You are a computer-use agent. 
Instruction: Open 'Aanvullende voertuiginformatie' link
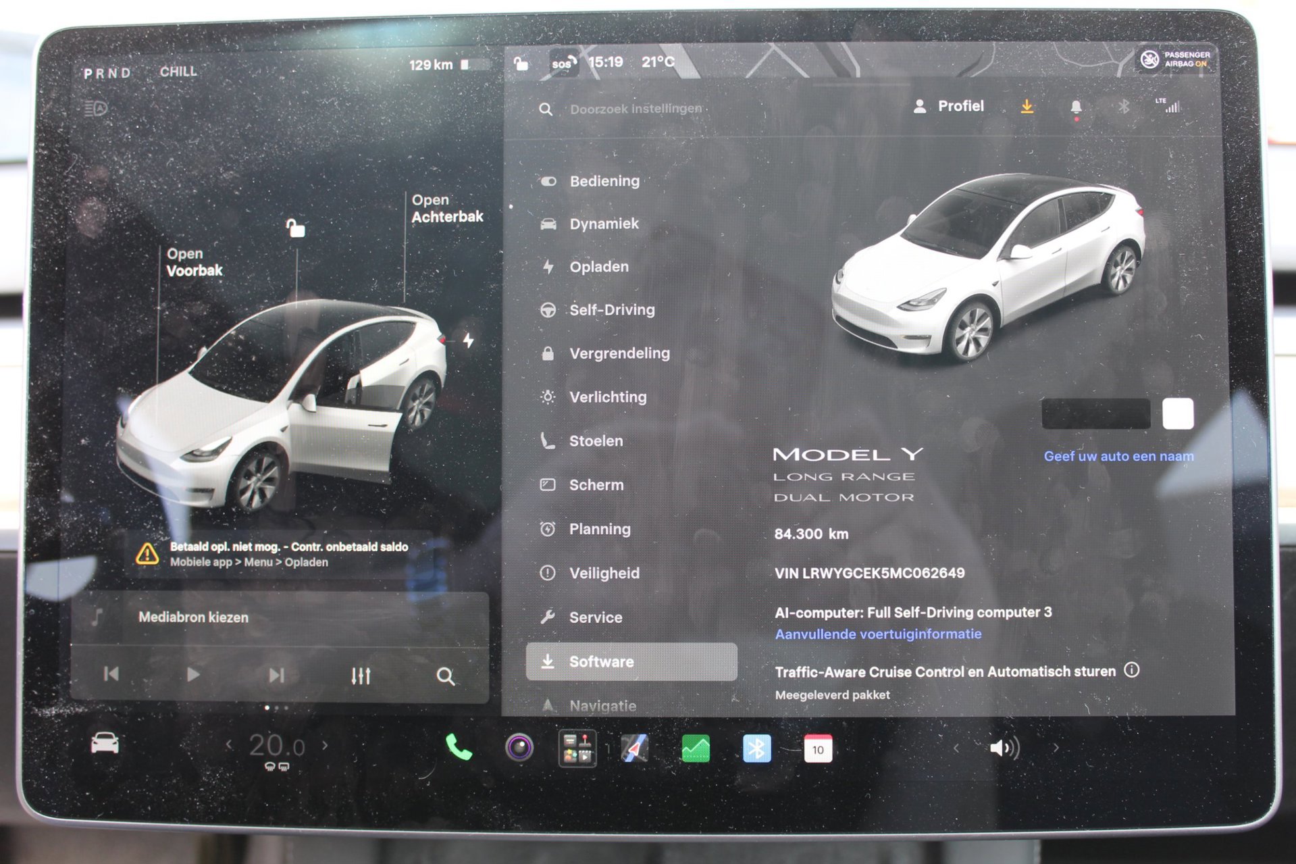pos(878,634)
